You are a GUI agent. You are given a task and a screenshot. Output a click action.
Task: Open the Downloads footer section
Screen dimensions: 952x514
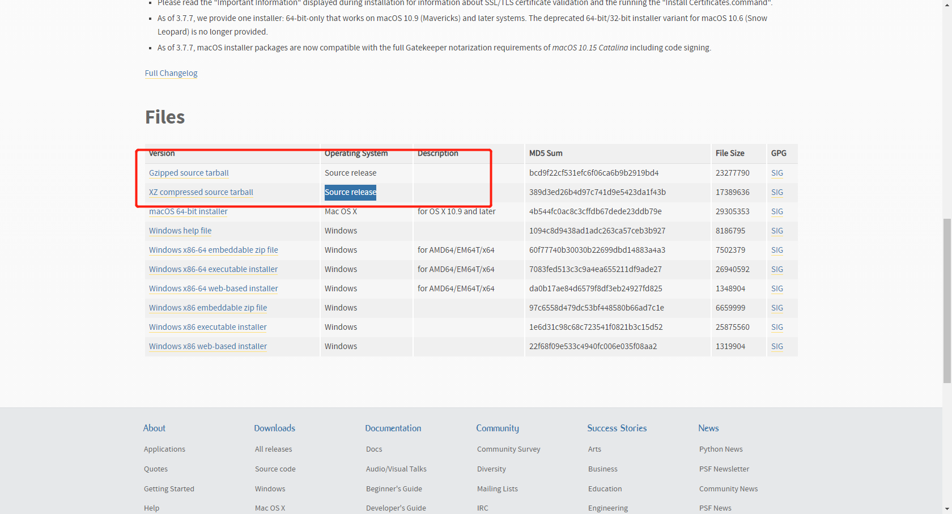coord(275,428)
